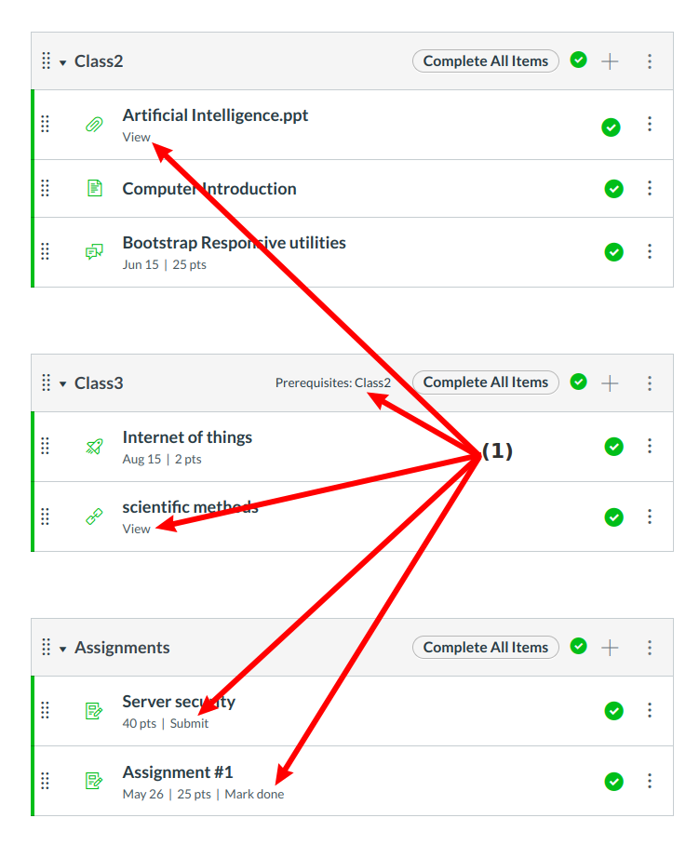Image resolution: width=699 pixels, height=845 pixels.
Task: Open the options menu for the Class3 module
Action: [650, 382]
